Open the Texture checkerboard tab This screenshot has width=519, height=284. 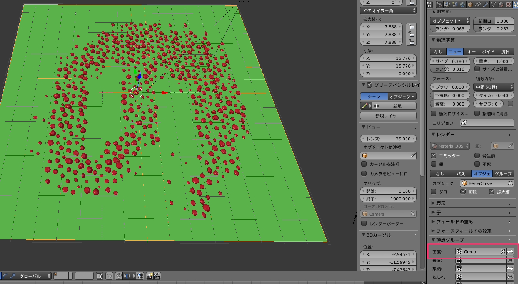point(508,5)
